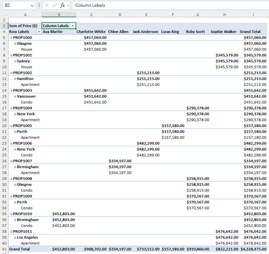
Task: Click the collapse outline icon next to PROP1000
Action: (11, 37)
